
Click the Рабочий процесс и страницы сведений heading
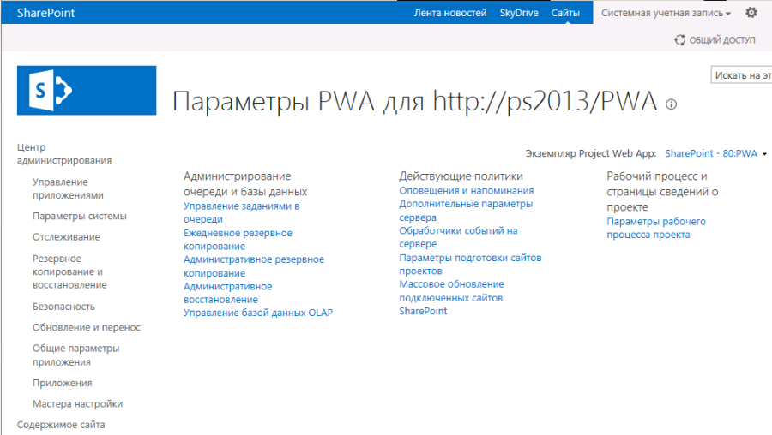coord(662,191)
